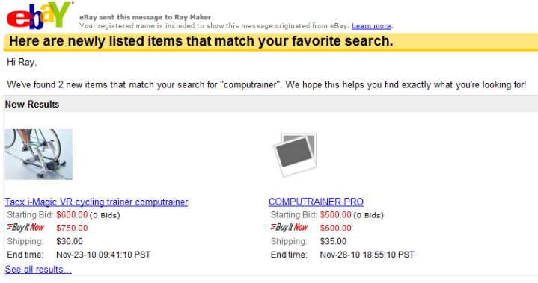Click the $30.00 shipping cost
The width and height of the screenshot is (538, 283).
[70, 241]
